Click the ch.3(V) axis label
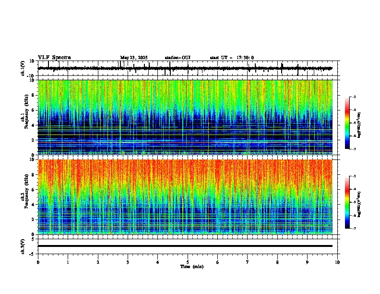This screenshot has height=294, width=380. pos(23,246)
